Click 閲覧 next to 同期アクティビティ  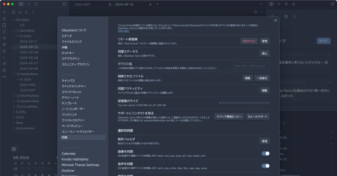tap(265, 91)
